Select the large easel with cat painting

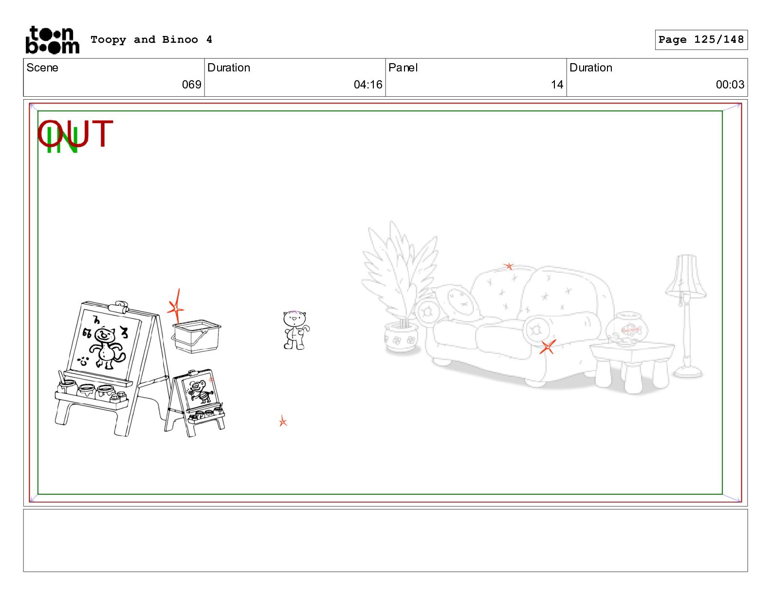click(x=112, y=368)
